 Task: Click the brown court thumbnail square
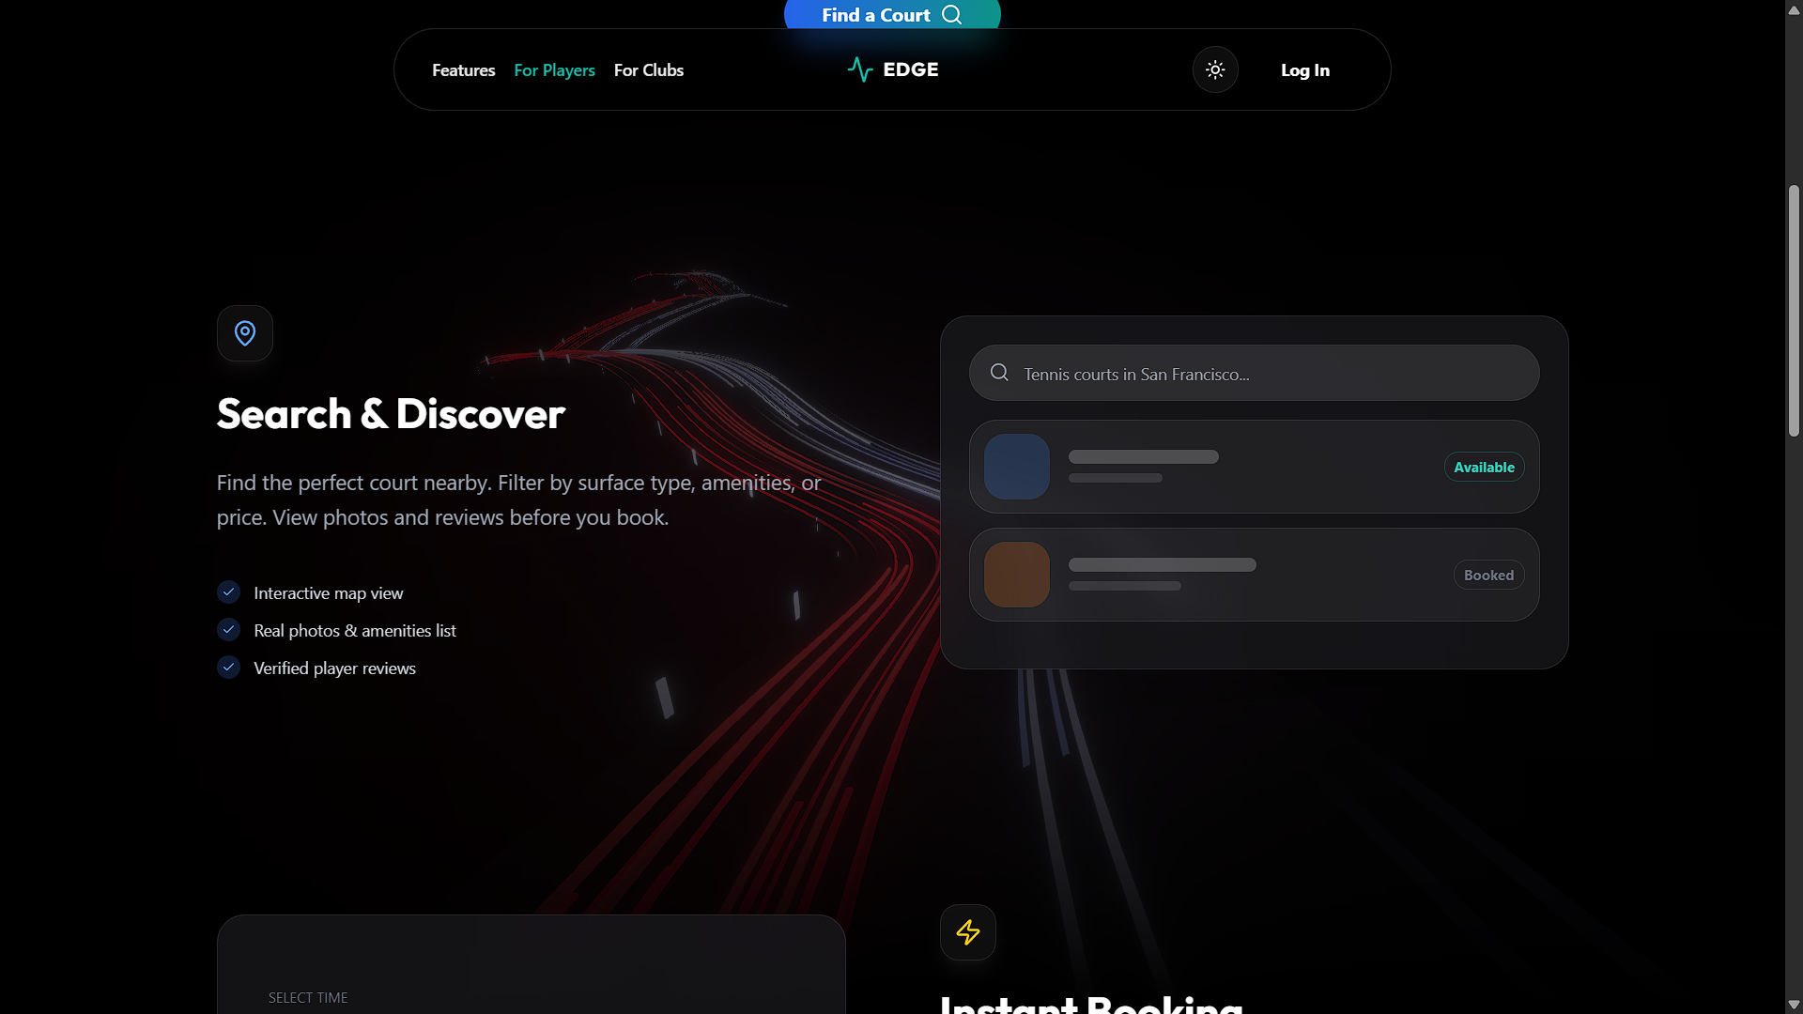[1016, 575]
